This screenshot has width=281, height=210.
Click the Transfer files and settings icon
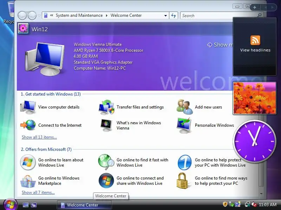pyautogui.click(x=106, y=107)
